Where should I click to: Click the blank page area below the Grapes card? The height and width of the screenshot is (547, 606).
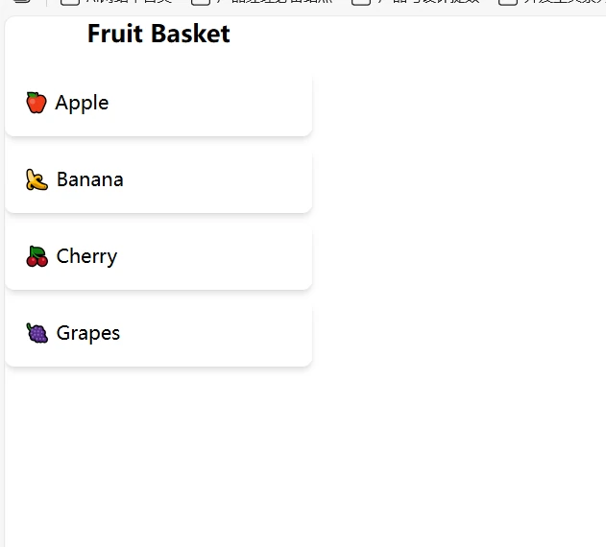pyautogui.click(x=158, y=451)
